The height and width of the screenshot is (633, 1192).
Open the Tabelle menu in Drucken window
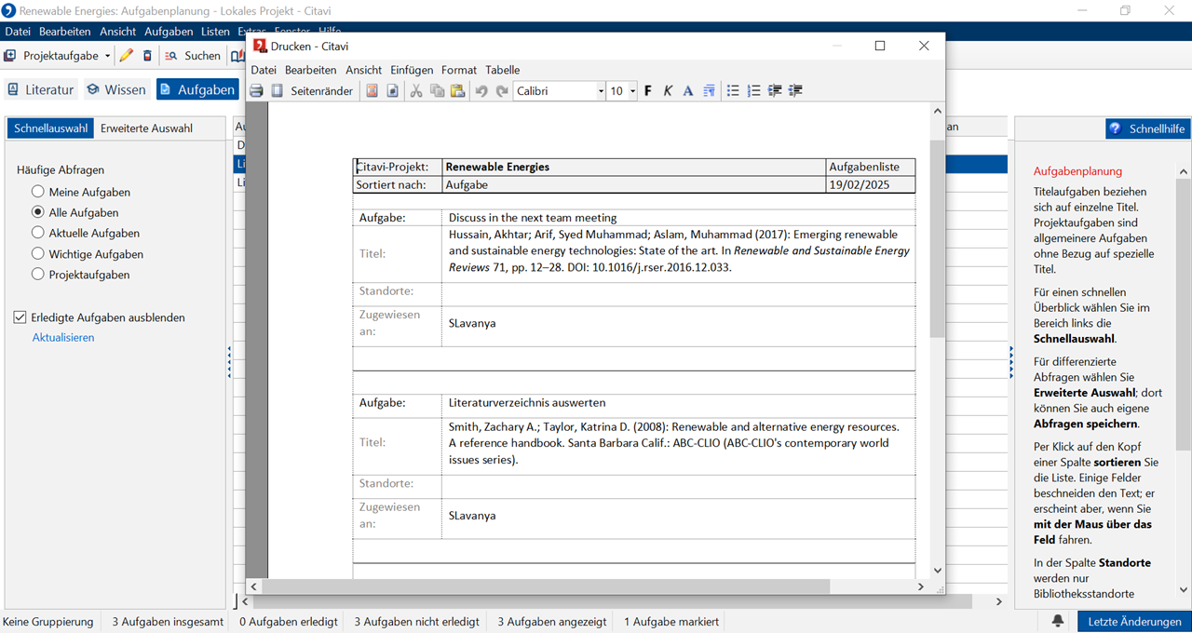[503, 70]
